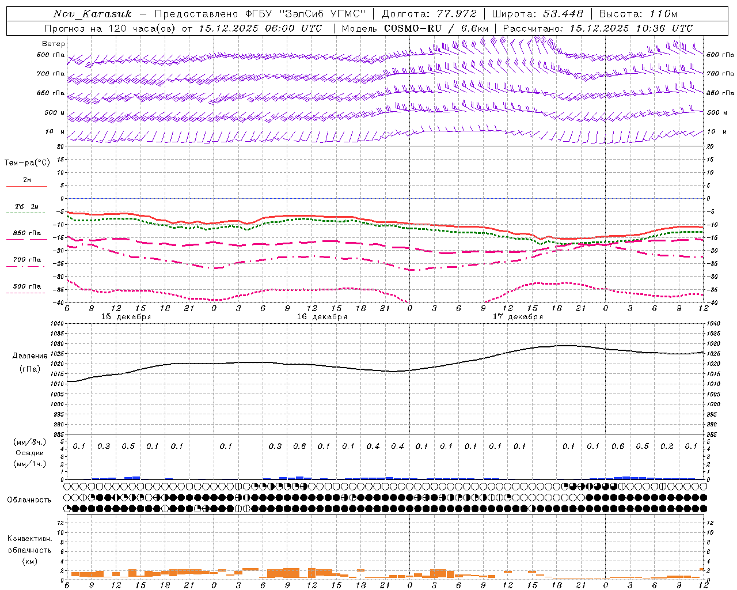The image size is (737, 590).
Task: Click the 'Высота: 110м' header field
Action: [638, 14]
